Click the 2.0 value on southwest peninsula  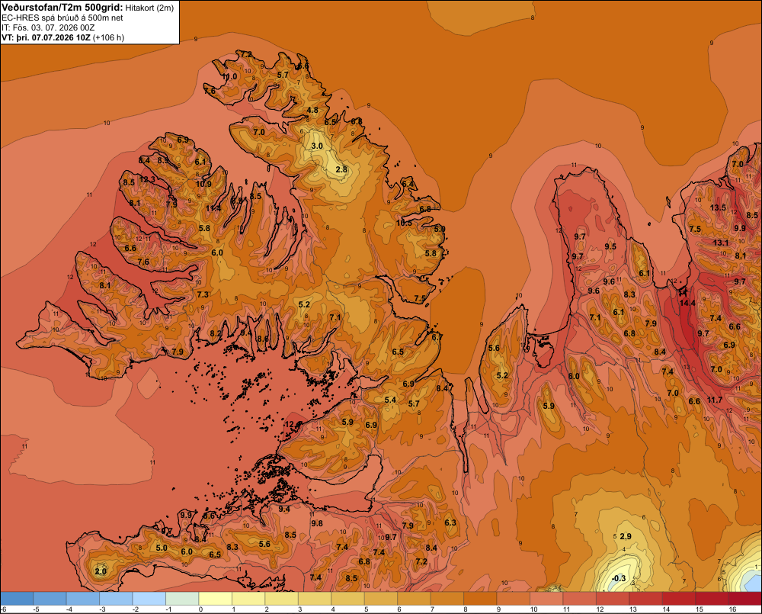click(x=101, y=571)
